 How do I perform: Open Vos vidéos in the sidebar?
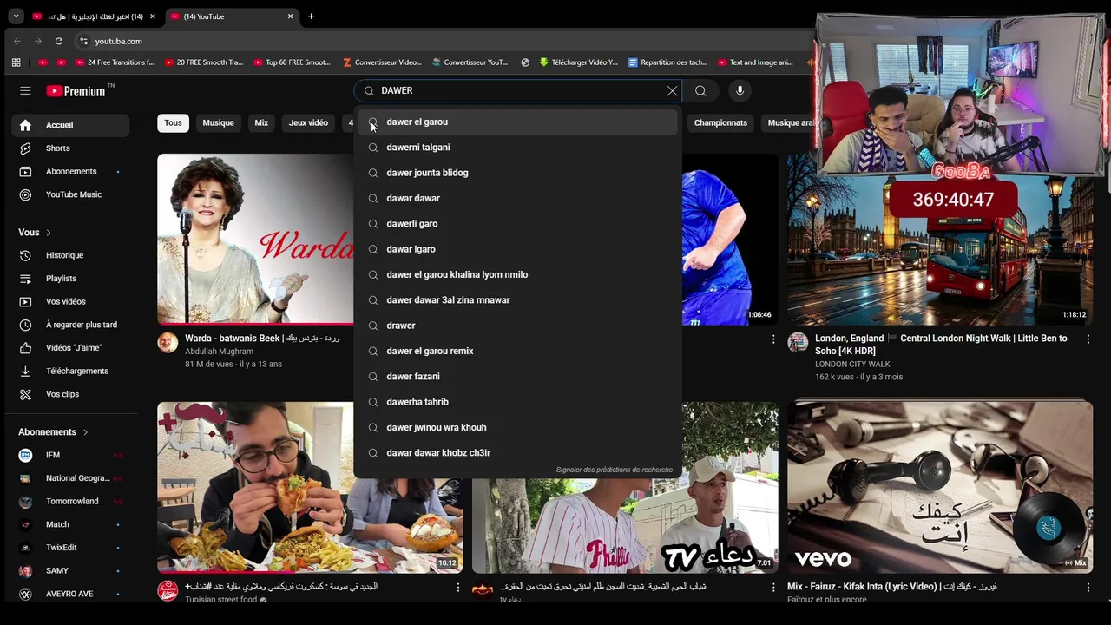70,301
